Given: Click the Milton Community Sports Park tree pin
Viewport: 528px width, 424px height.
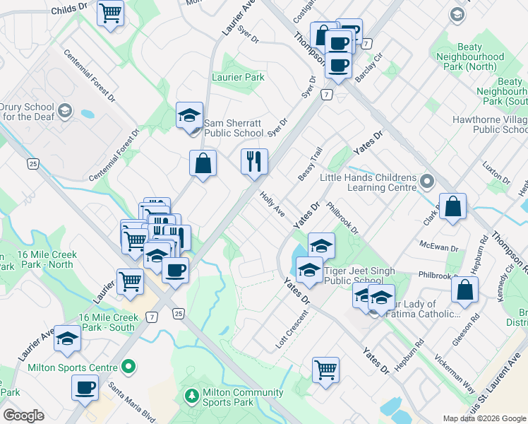Looking at the screenshot, I should click(x=192, y=396).
